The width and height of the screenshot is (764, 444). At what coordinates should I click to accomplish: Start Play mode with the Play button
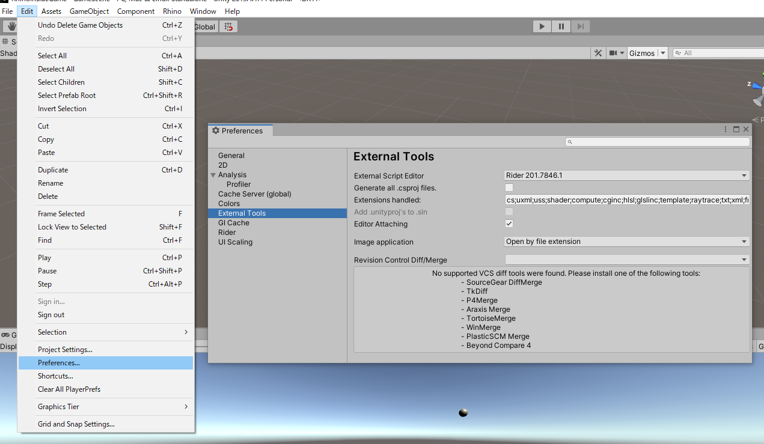coord(542,26)
